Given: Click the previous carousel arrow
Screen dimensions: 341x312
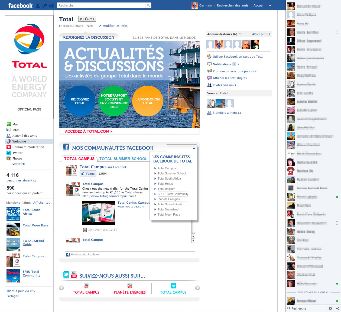Looking at the screenshot, I should click(61, 288).
